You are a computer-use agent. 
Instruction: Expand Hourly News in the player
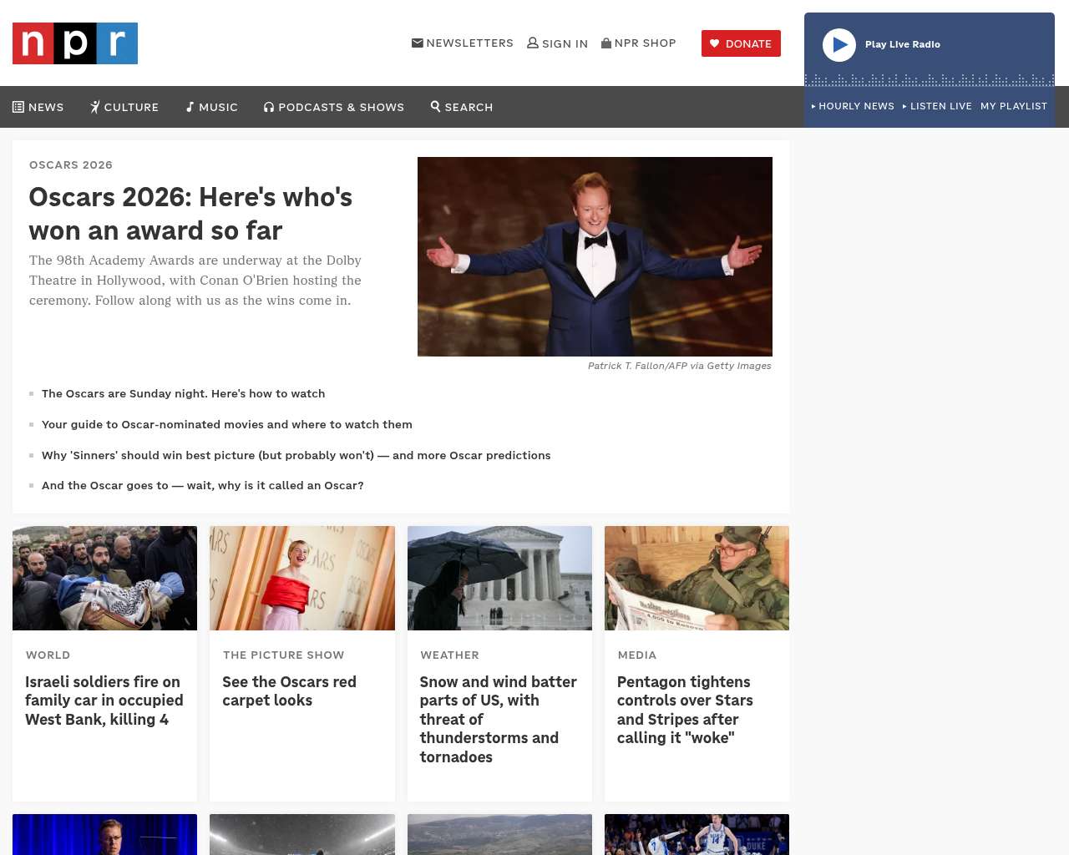[853, 106]
